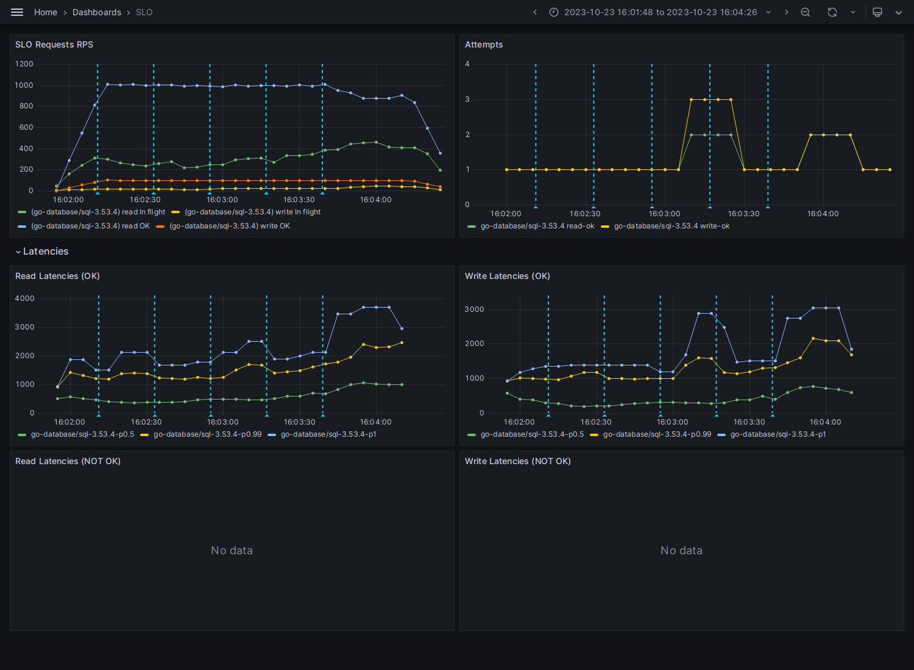
Task: Toggle 'write In flight' legend series
Action: (x=252, y=212)
